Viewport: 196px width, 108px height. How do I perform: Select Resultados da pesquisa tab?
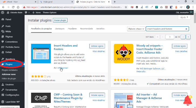41,29
